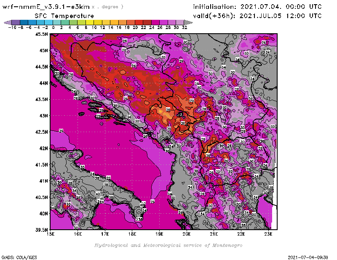
Task: Pick the orange swatch from 16 to 18
Action: point(122,22)
